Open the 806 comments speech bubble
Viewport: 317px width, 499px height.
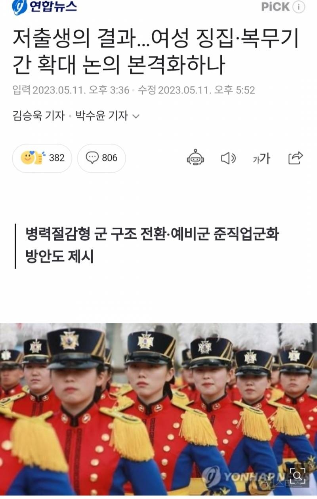coord(101,158)
